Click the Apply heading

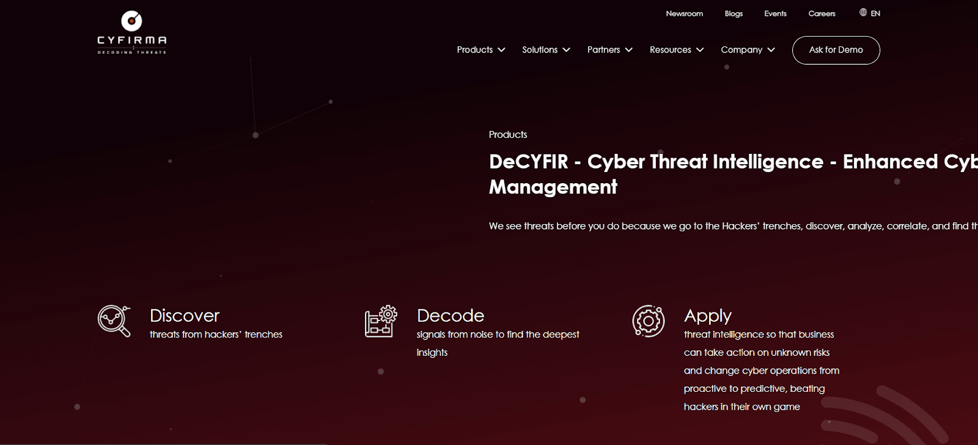[708, 316]
